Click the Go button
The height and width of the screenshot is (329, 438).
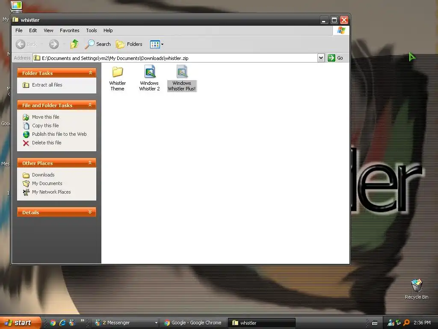point(335,58)
